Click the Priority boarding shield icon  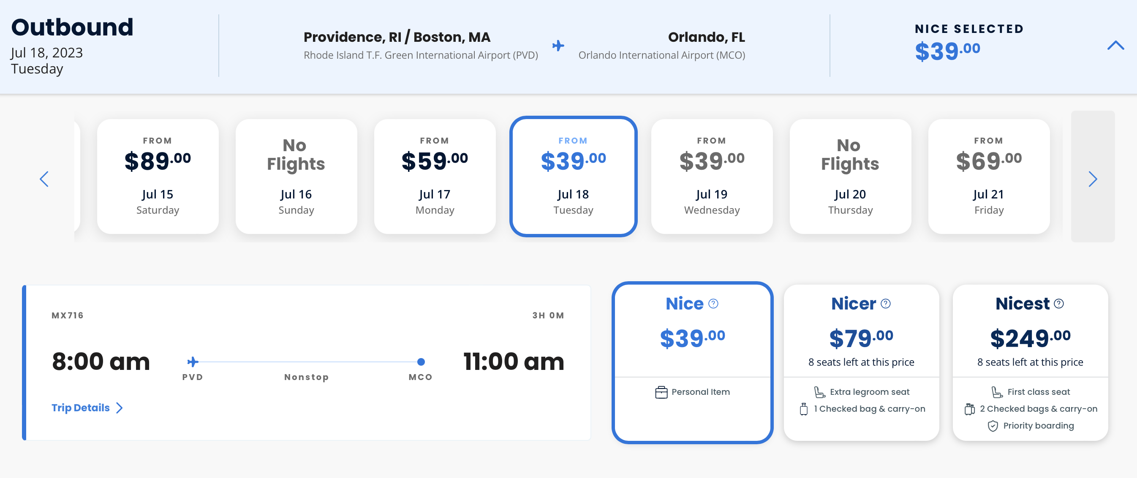tap(993, 426)
